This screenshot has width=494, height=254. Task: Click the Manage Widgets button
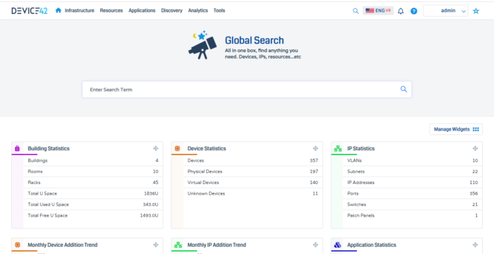pyautogui.click(x=456, y=129)
